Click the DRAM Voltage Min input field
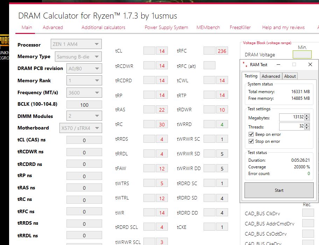This screenshot has height=245, width=319. (302, 54)
